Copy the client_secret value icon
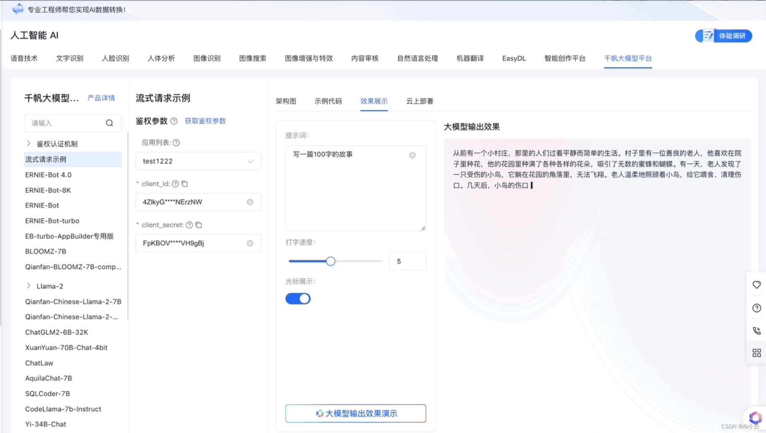The image size is (766, 433). (198, 225)
